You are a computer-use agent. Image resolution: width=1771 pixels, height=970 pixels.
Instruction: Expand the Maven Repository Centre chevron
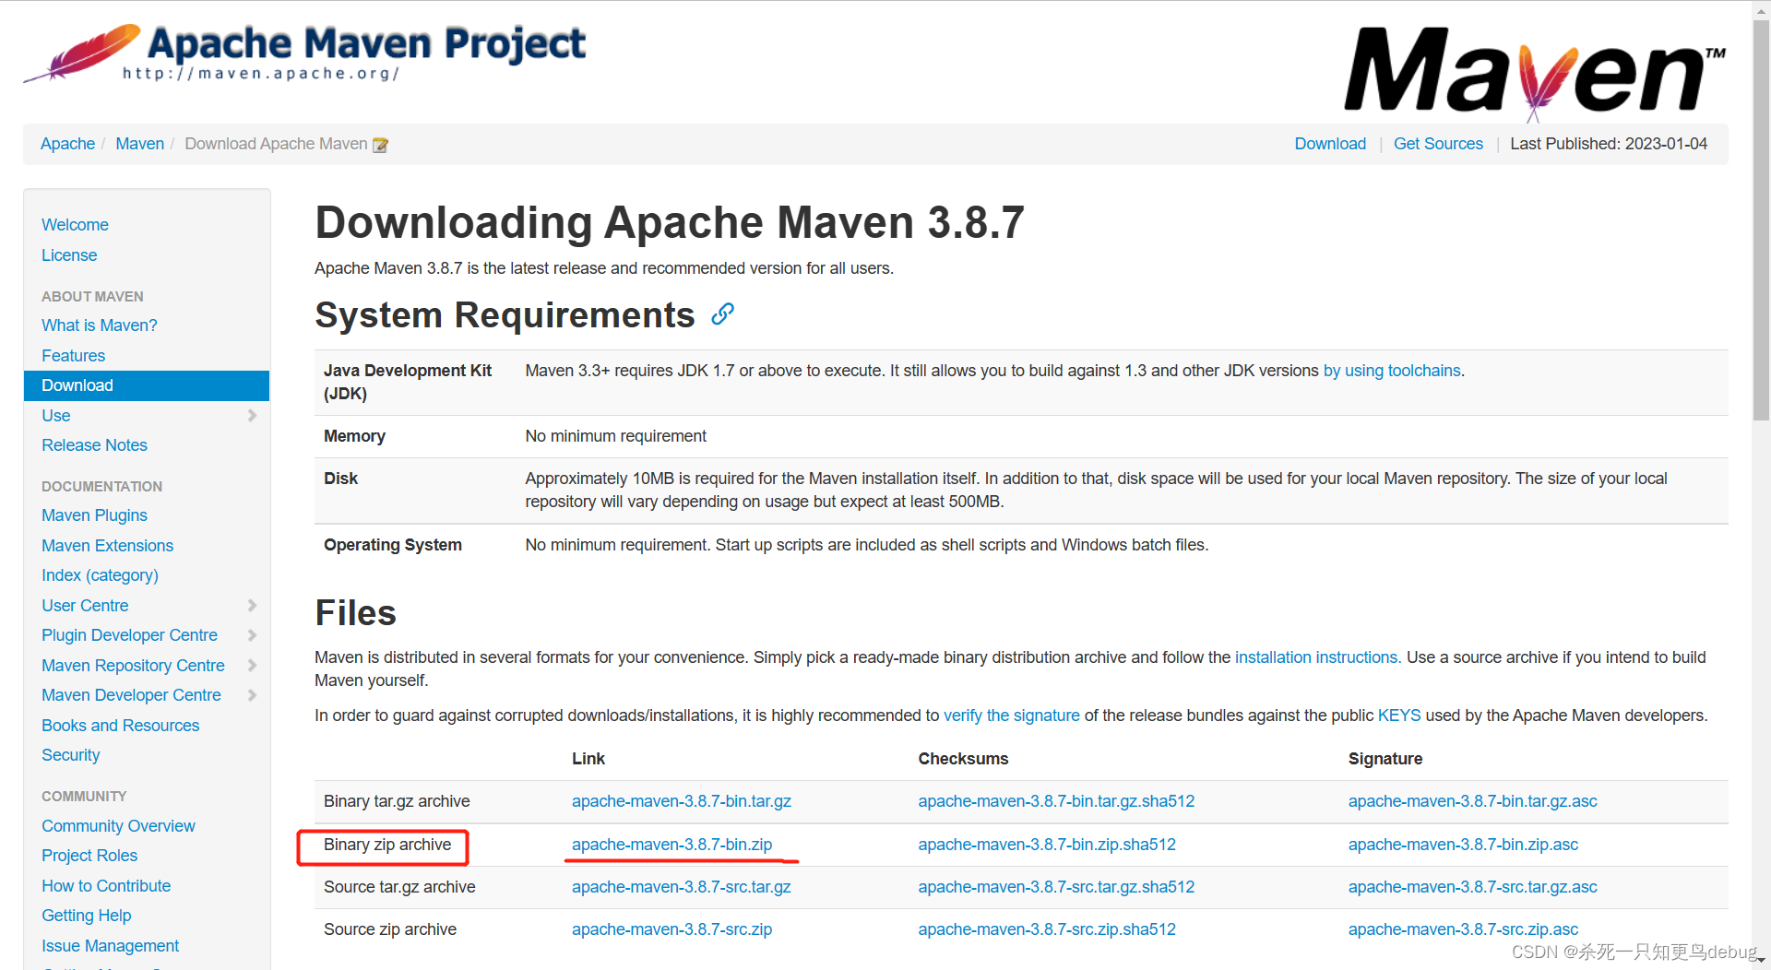[252, 666]
